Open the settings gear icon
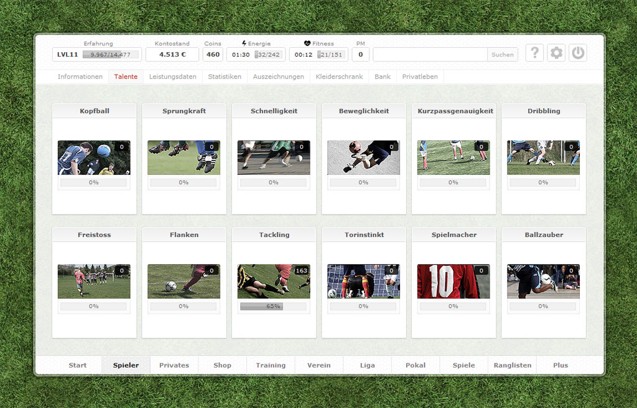Viewport: 637px width, 408px height. (x=556, y=53)
